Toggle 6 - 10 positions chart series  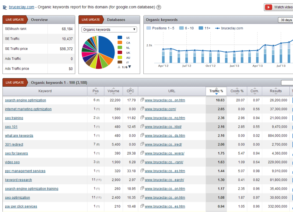[186, 28]
